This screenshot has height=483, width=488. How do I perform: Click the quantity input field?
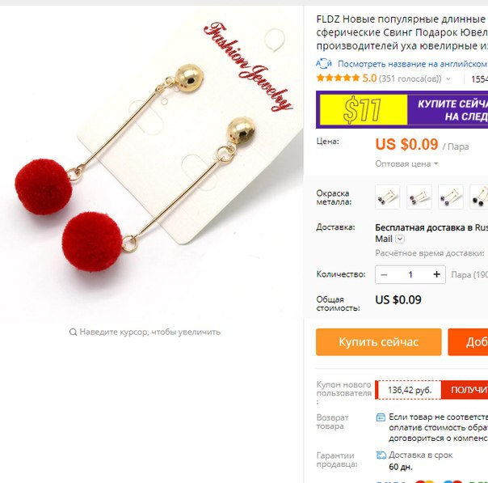(x=410, y=274)
